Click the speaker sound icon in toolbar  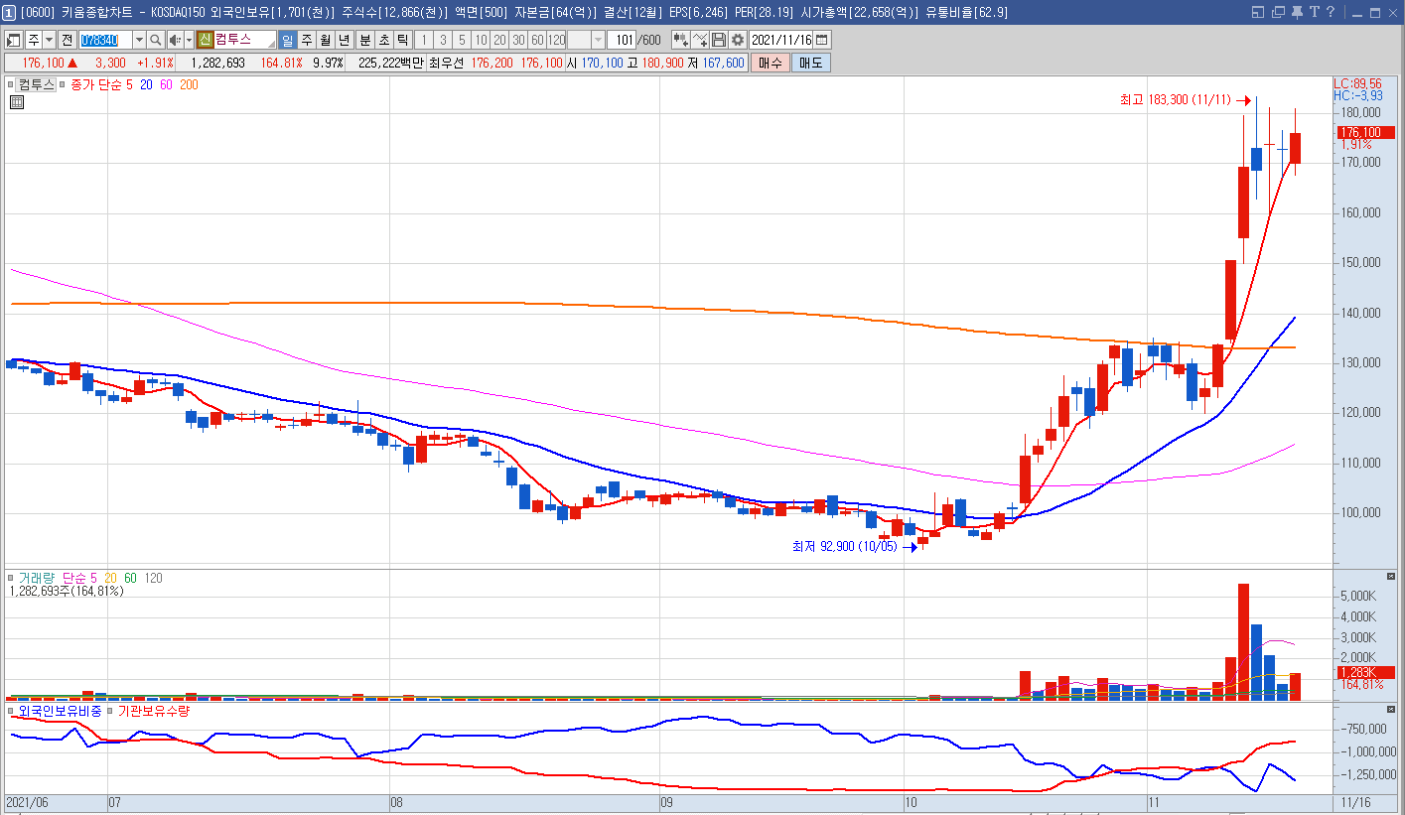coord(176,40)
